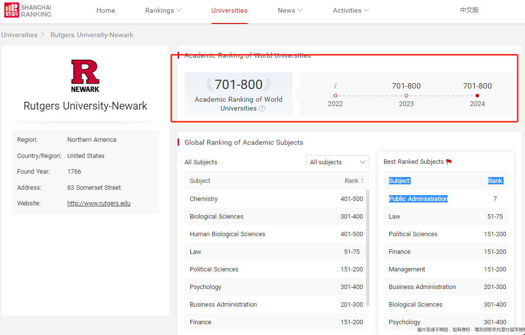Click the address 83 Somerset Street
Screen dimensions: 525x335
94,187
